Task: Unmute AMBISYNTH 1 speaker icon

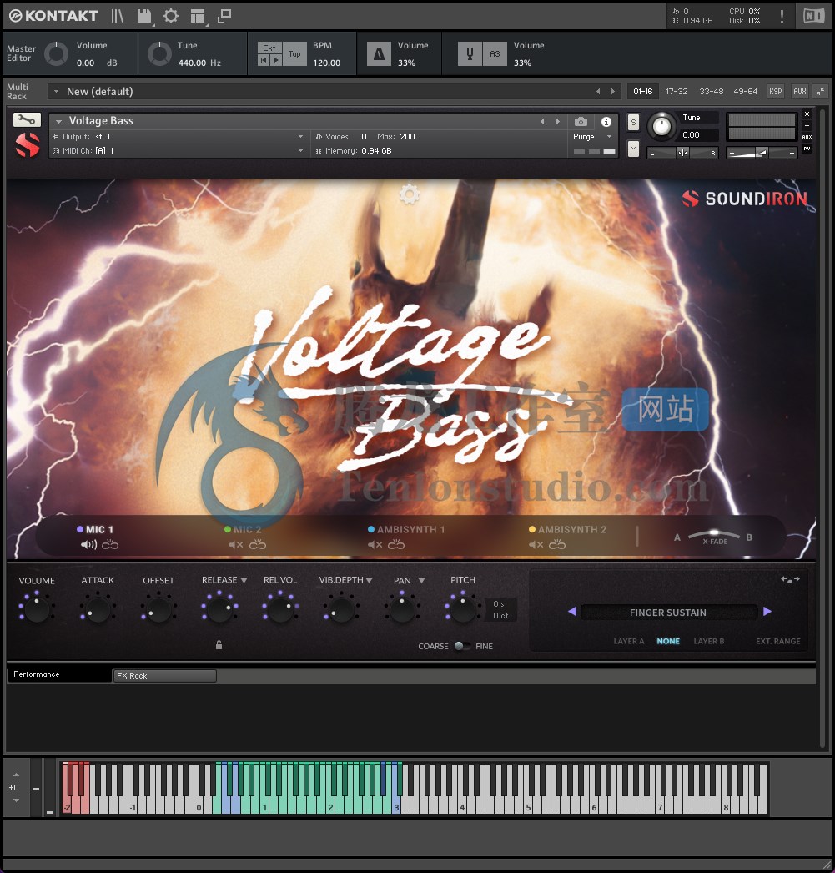Action: [375, 544]
